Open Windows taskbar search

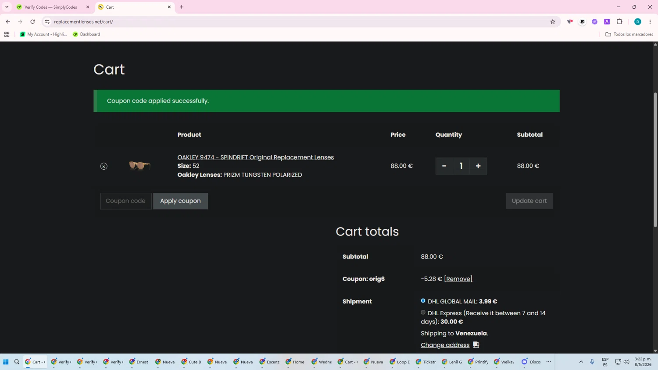click(17, 362)
